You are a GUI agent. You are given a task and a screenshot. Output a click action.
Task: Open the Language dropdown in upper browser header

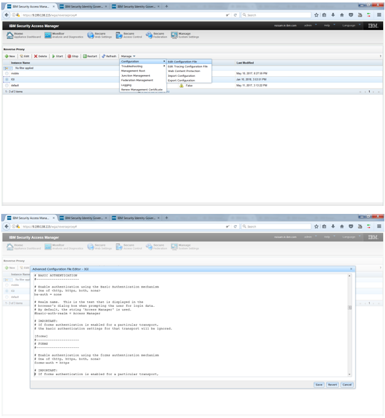(x=351, y=25)
